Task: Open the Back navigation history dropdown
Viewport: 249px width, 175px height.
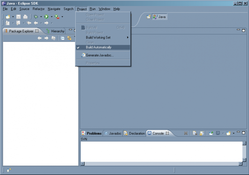Action: click(41, 23)
